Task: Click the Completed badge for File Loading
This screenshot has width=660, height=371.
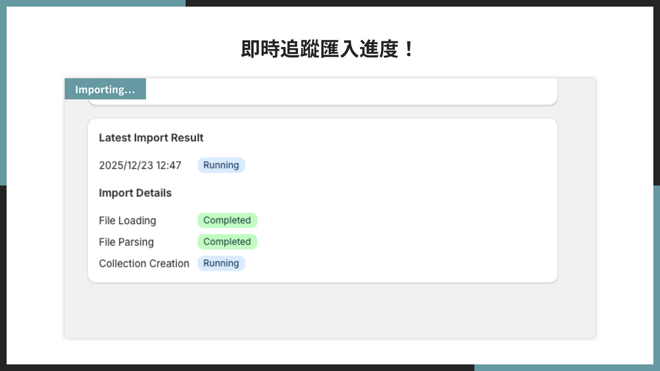Action: 227,221
